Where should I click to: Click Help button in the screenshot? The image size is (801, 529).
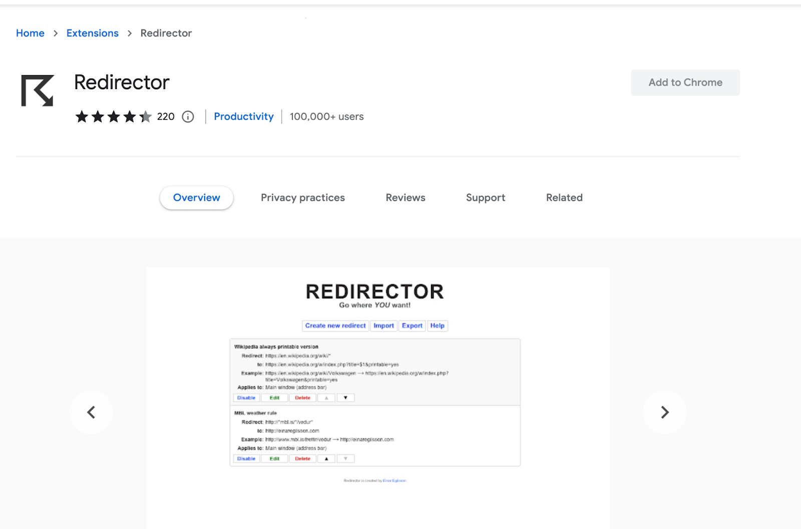click(438, 326)
